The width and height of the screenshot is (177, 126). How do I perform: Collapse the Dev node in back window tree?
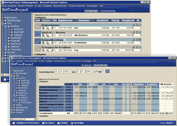pyautogui.click(x=2, y=23)
